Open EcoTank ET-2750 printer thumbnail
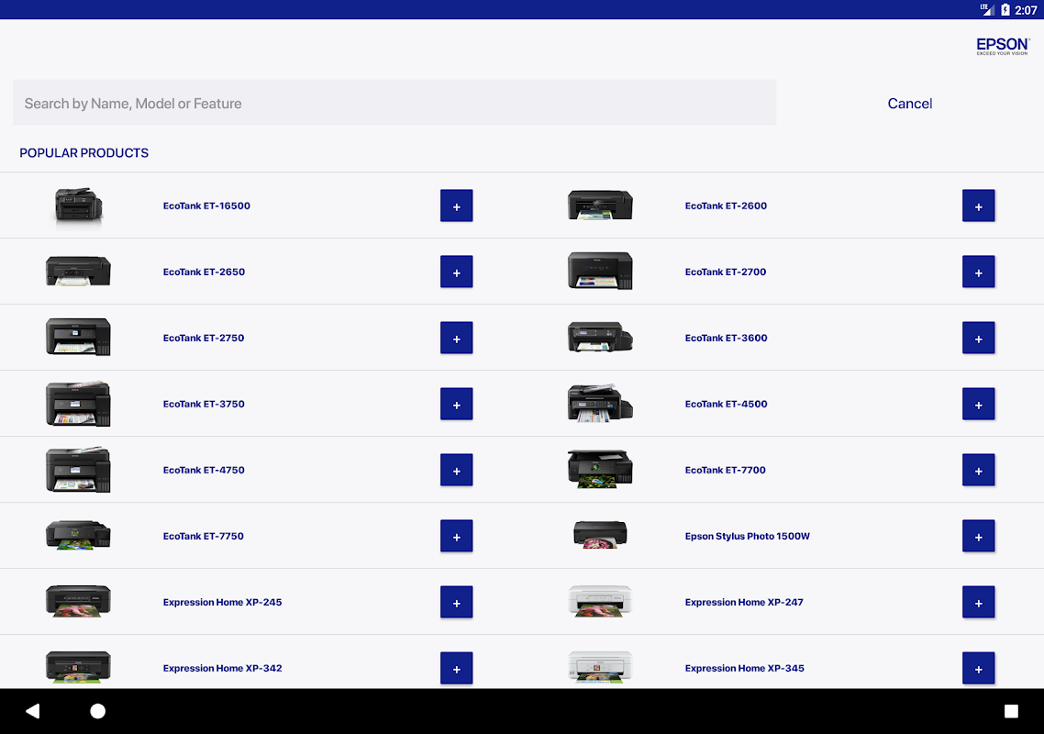The image size is (1044, 734). (x=78, y=337)
